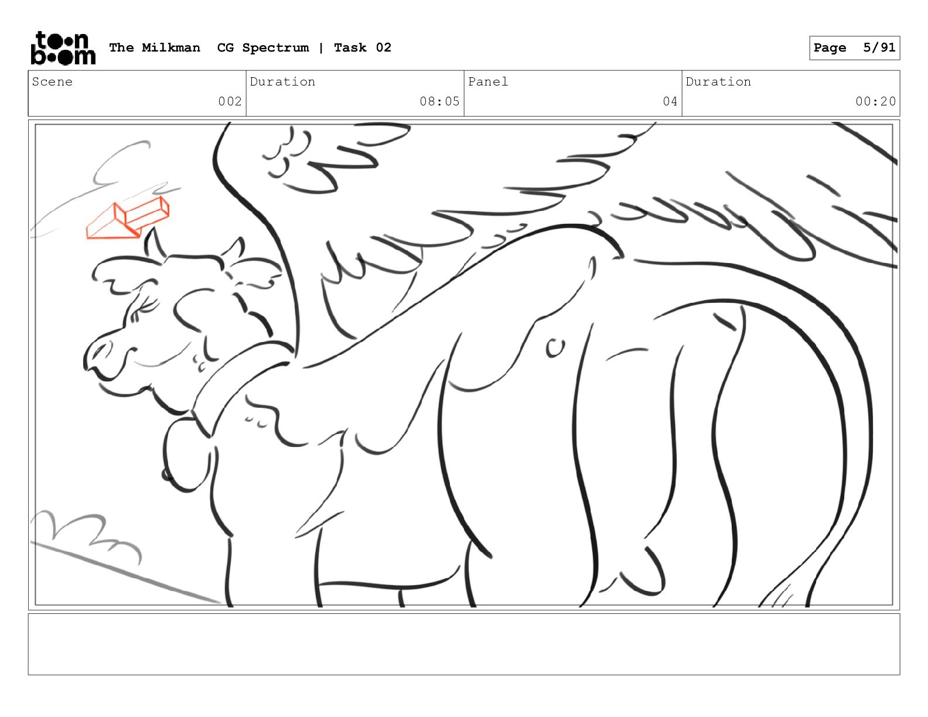Screen dimensions: 928x717
Task: Click the Toon Boom logo
Action: (x=63, y=48)
